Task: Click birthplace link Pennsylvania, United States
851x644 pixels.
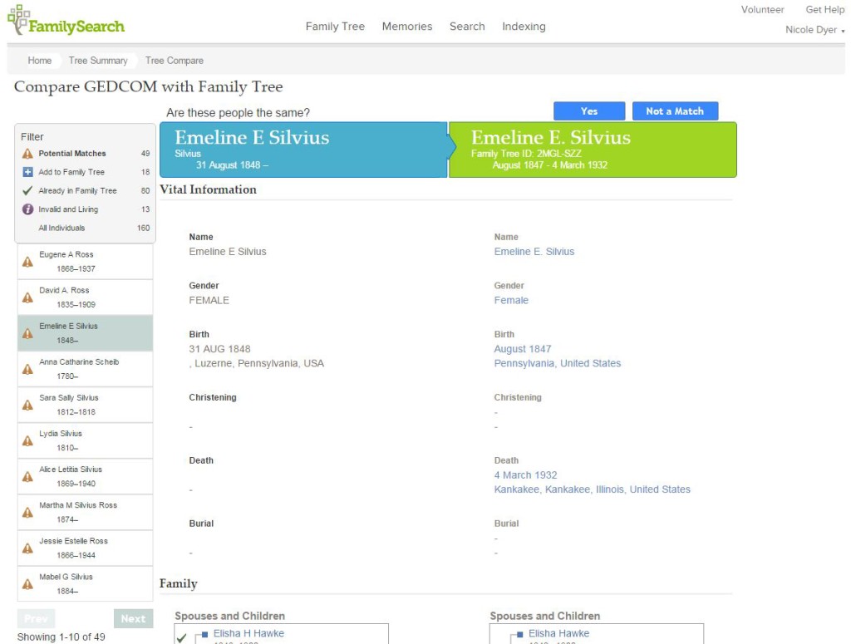Action: [x=558, y=363]
